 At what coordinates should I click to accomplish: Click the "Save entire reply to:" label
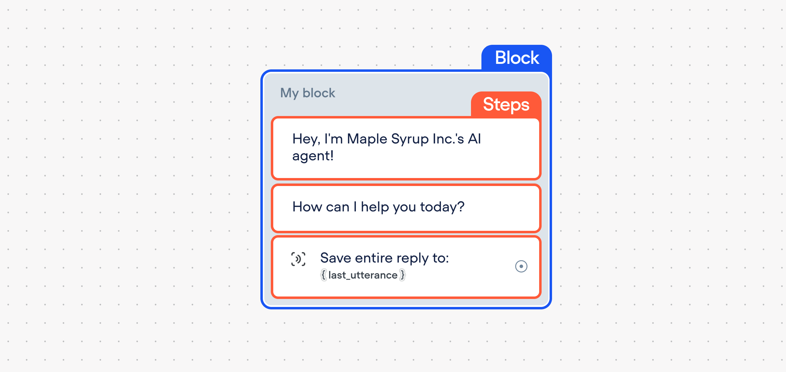384,258
